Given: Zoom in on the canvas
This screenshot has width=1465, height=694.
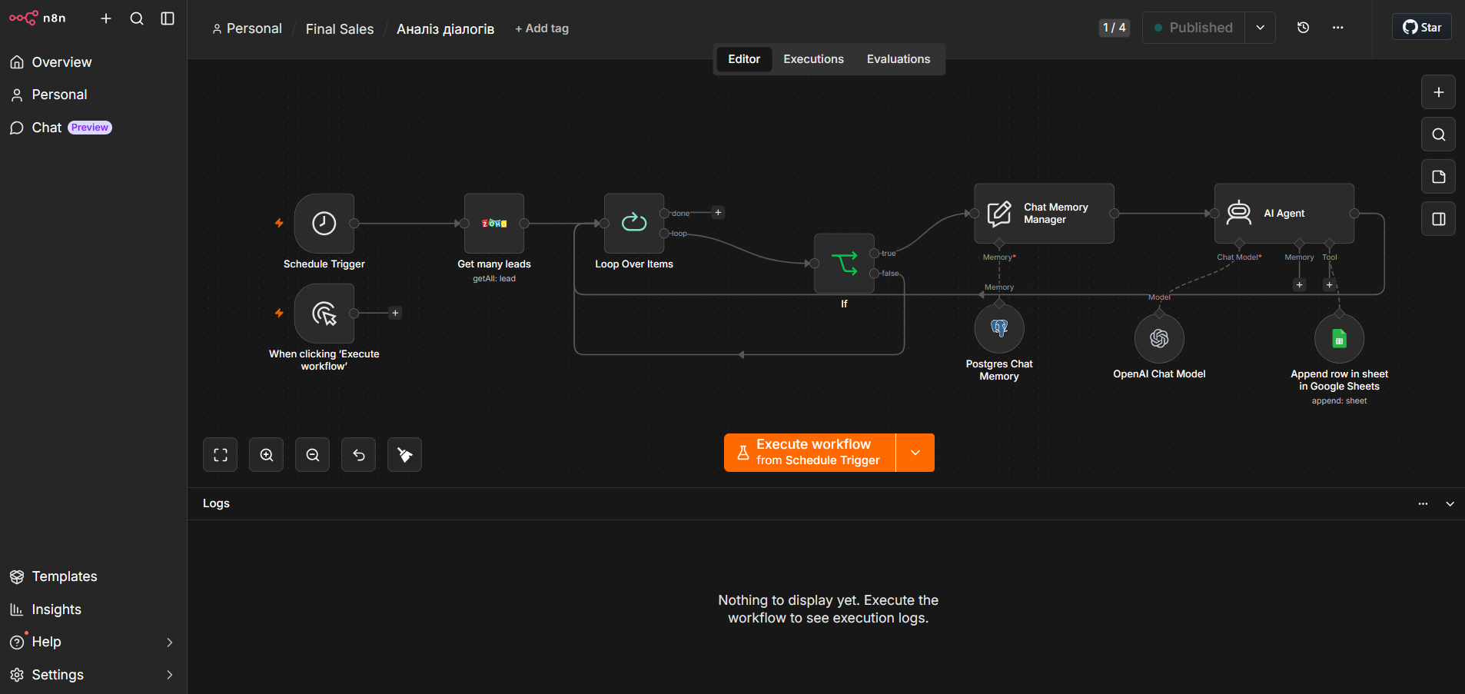Looking at the screenshot, I should coord(267,455).
